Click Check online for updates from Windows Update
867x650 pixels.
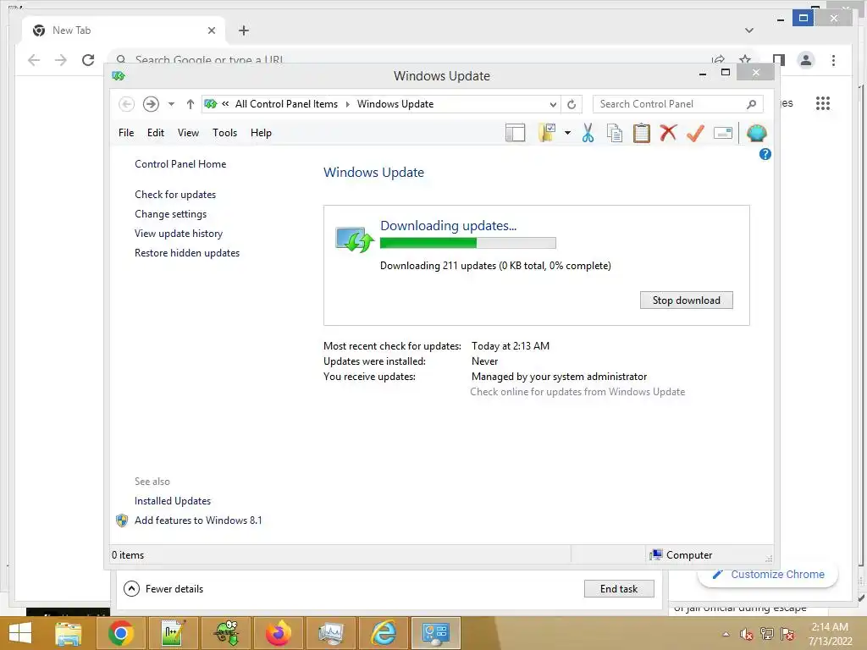[577, 392]
